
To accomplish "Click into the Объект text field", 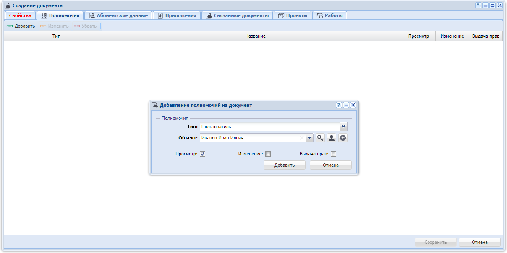I will point(250,138).
